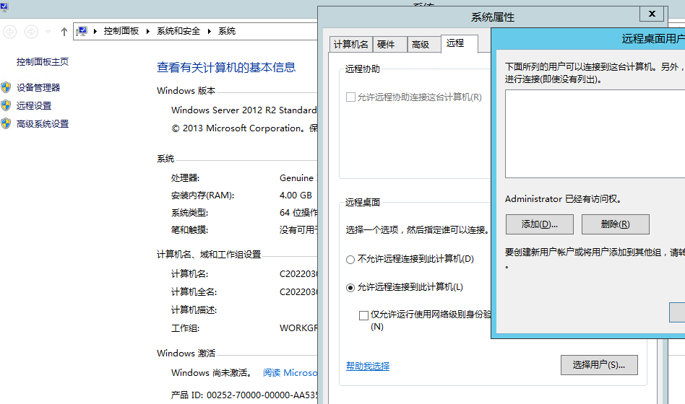This screenshot has height=404, width=685.
Task: Switch to the 高级 tab
Action: click(421, 45)
